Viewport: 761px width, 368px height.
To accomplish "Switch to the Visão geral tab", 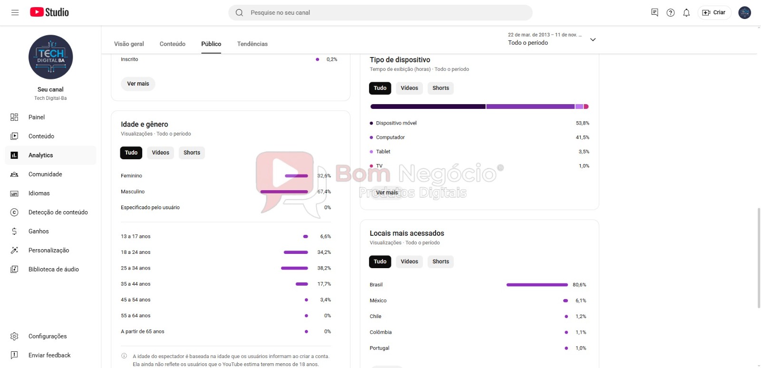I will pos(129,44).
